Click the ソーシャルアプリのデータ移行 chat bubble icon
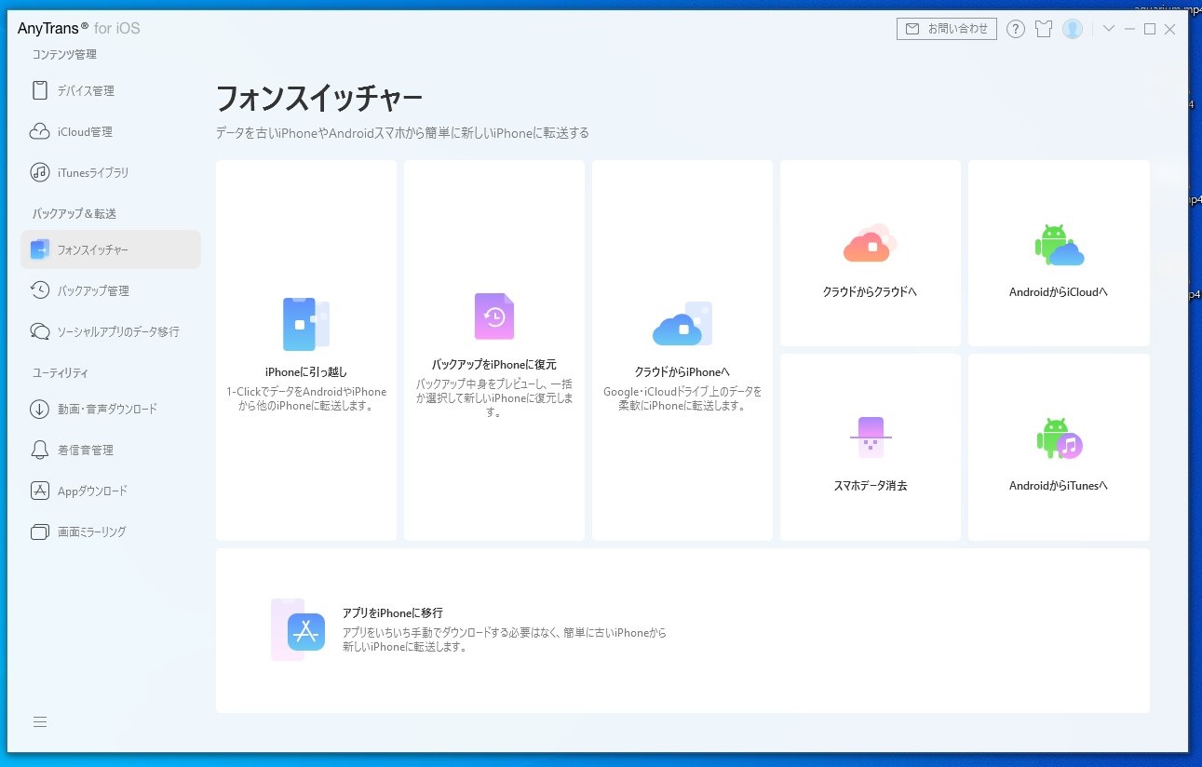The height and width of the screenshot is (767, 1202). coord(39,331)
